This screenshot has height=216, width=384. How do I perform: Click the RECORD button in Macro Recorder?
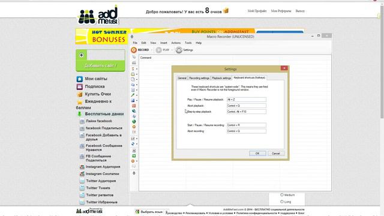pyautogui.click(x=140, y=50)
